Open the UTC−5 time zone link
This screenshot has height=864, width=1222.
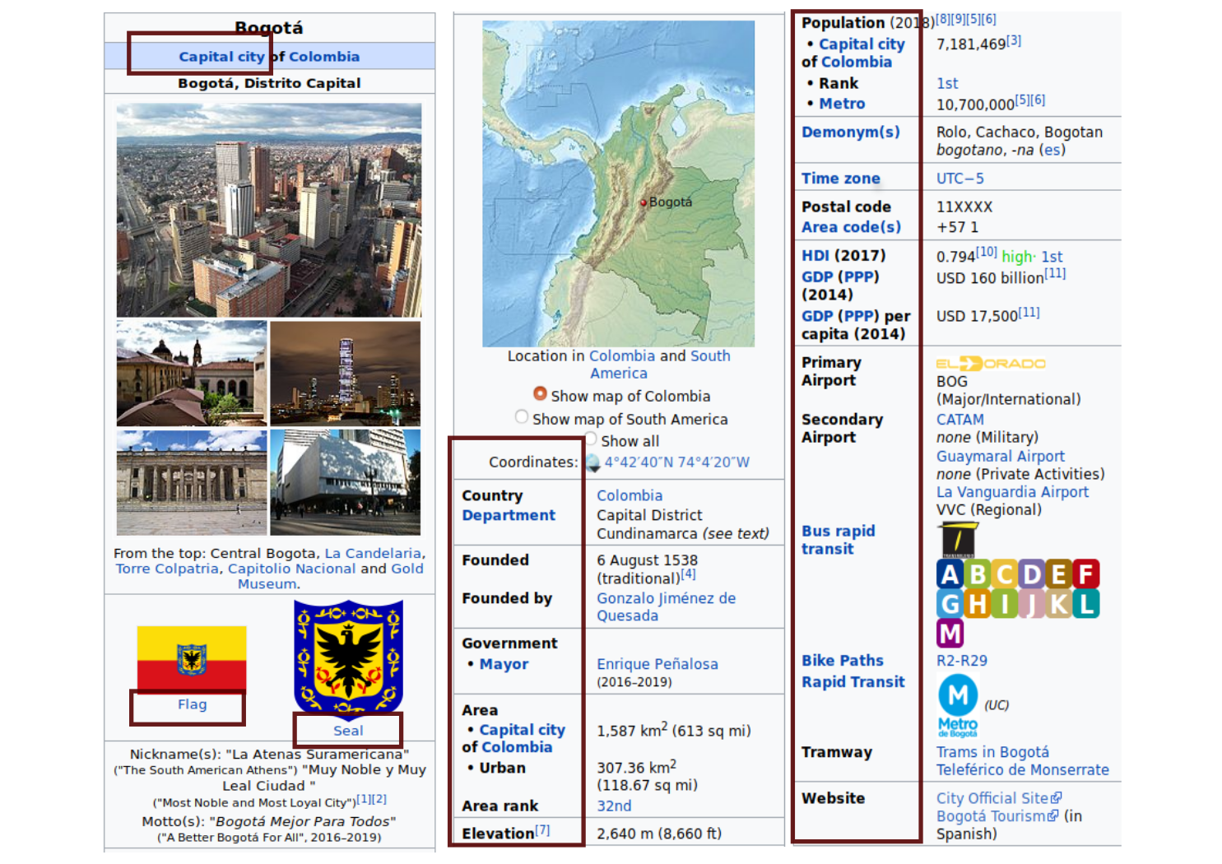[x=959, y=179]
